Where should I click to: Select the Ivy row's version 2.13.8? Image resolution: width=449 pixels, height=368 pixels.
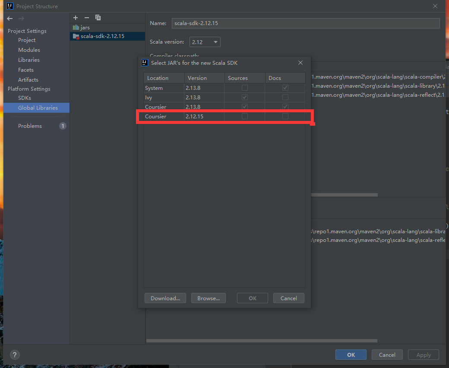coord(193,97)
